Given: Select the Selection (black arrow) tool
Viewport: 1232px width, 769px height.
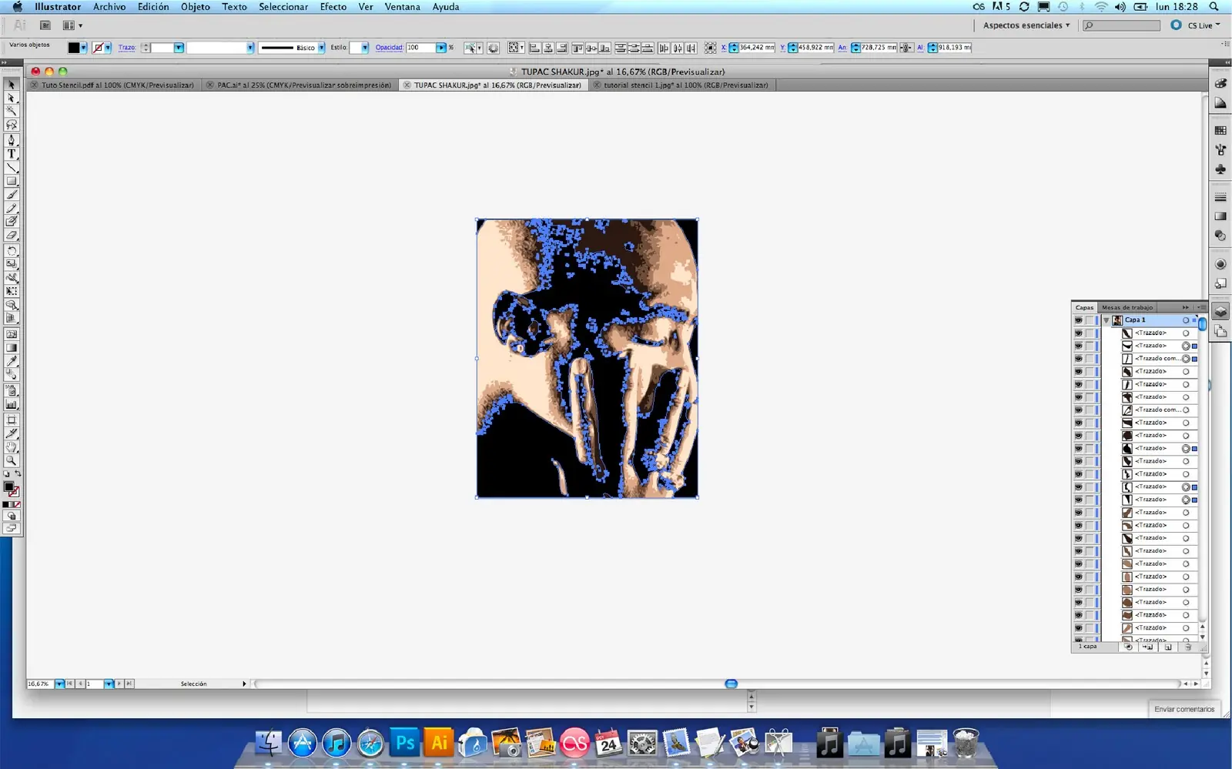Looking at the screenshot, I should 12,85.
